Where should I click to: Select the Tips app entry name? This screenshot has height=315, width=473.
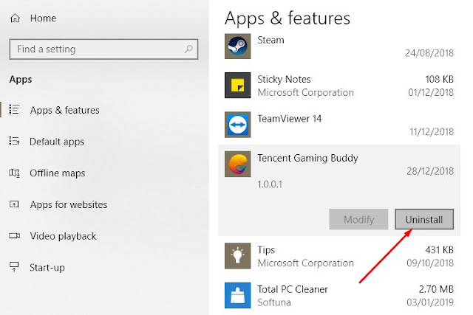click(266, 250)
